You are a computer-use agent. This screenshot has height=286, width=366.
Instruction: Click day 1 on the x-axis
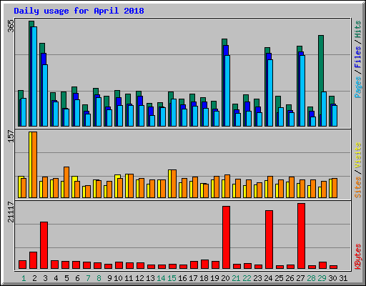pyautogui.click(x=24, y=278)
